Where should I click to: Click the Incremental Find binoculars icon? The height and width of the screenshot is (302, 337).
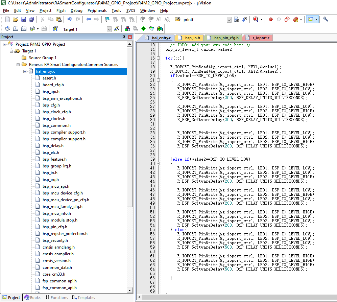coord(245,19)
